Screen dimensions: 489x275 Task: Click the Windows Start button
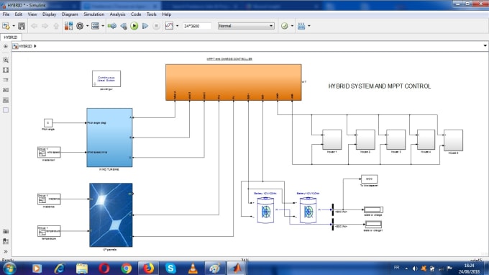pyautogui.click(x=9, y=269)
